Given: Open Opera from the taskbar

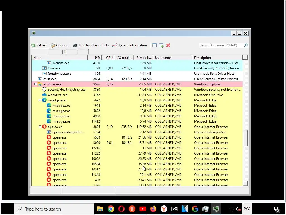Looking at the screenshot, I should click(x=121, y=209).
